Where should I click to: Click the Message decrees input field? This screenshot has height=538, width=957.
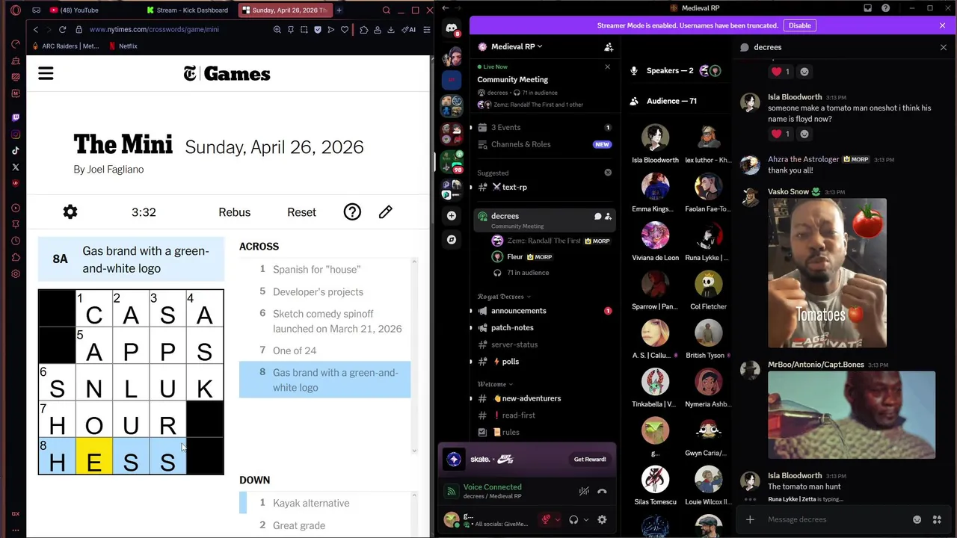pyautogui.click(x=834, y=519)
